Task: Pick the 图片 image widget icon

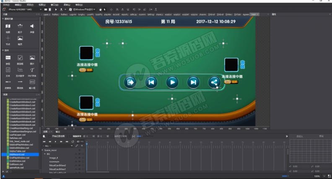Action: tap(32, 58)
